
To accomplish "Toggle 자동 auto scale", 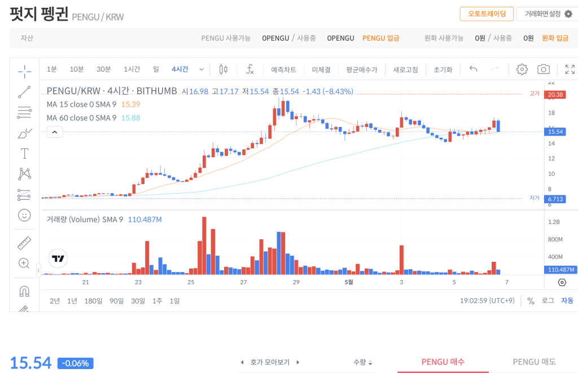I will pyautogui.click(x=567, y=301).
